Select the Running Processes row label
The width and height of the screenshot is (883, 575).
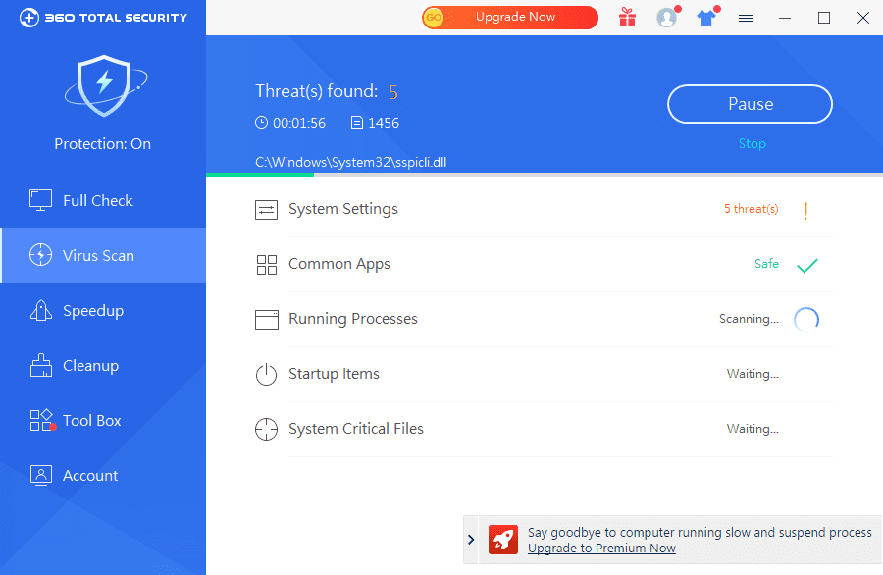[x=353, y=319]
